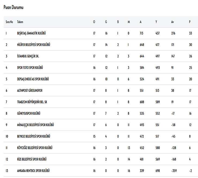Select Beykoz Belediyesi Spor Kulübü team

(33, 137)
